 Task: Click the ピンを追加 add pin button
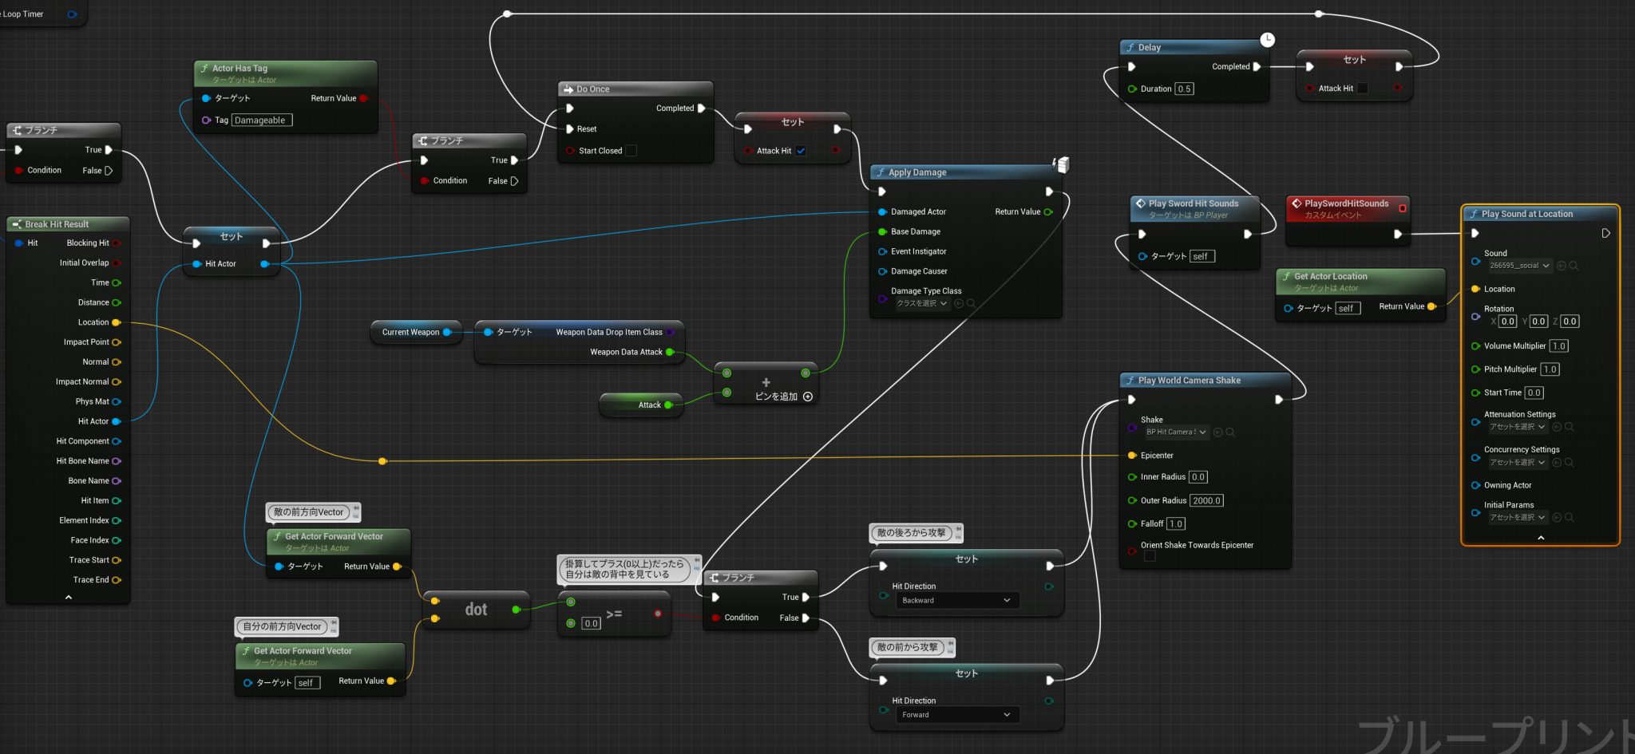[776, 397]
